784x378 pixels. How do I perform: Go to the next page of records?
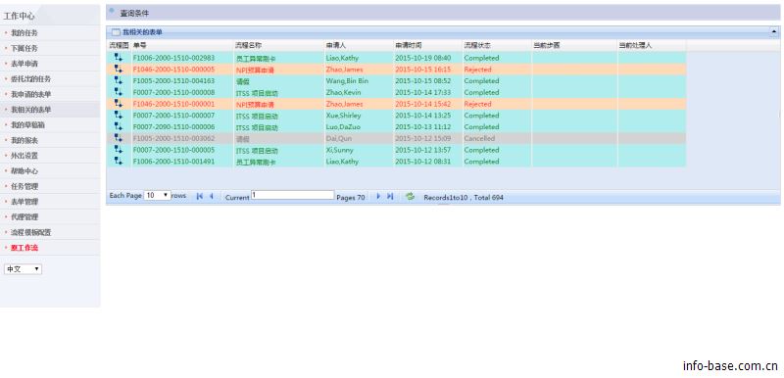[x=378, y=197]
